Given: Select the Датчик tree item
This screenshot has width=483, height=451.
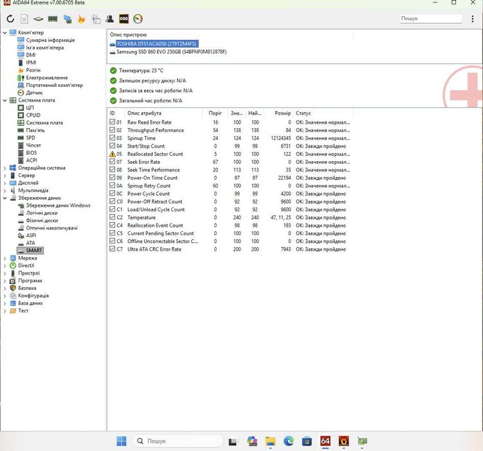Looking at the screenshot, I should pos(34,93).
